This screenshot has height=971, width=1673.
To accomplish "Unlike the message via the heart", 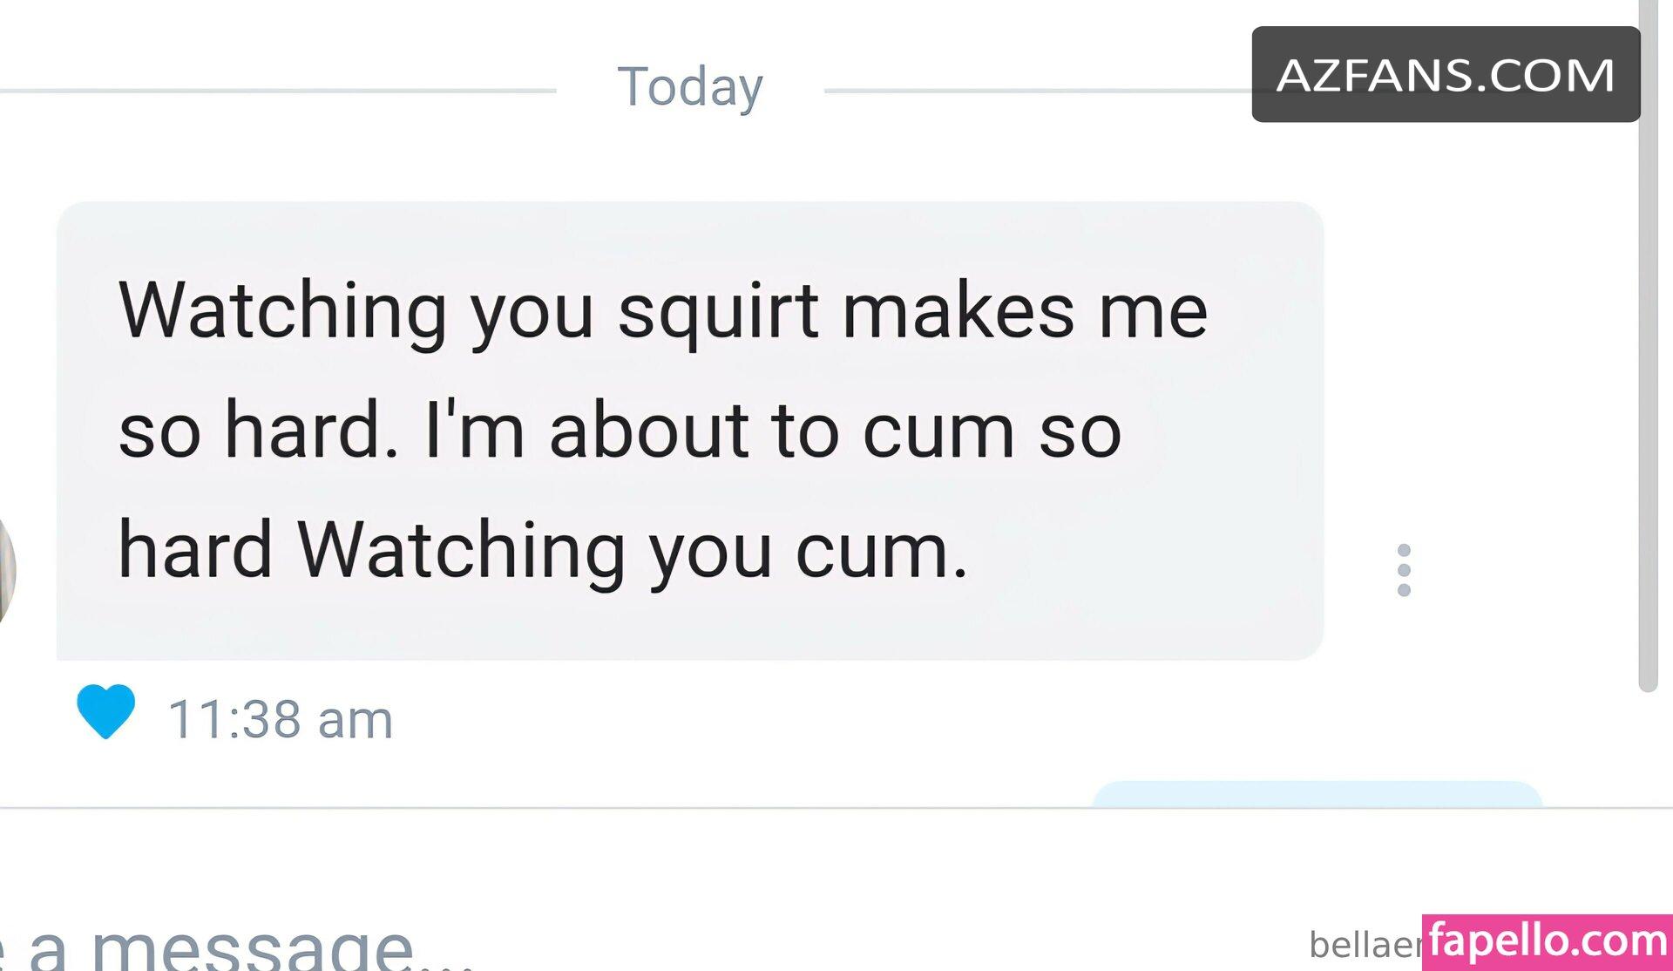I will (105, 711).
